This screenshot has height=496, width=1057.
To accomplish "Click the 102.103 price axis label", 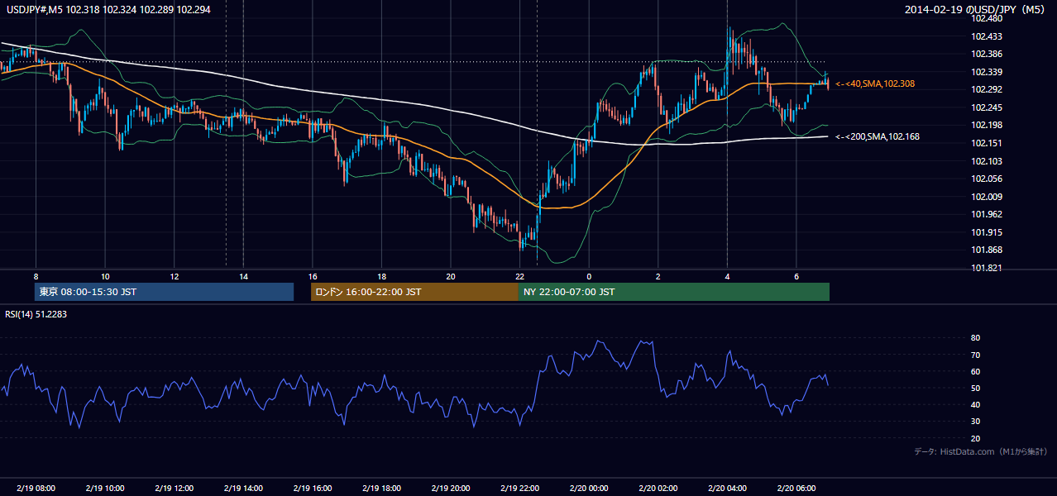I will (987, 161).
